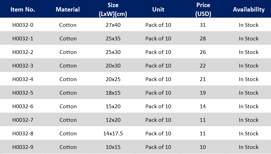
Task: Click price 26 cell
Action: [x=203, y=52]
